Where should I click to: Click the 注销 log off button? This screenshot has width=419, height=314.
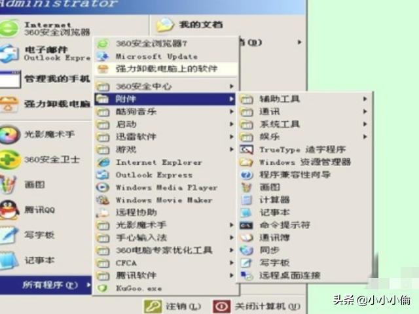click(x=173, y=306)
